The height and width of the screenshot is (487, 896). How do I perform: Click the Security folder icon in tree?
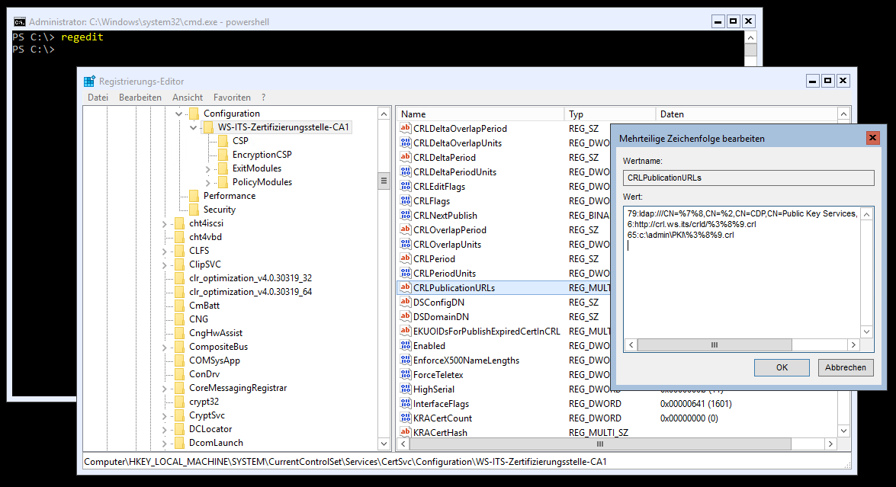pyautogui.click(x=194, y=210)
